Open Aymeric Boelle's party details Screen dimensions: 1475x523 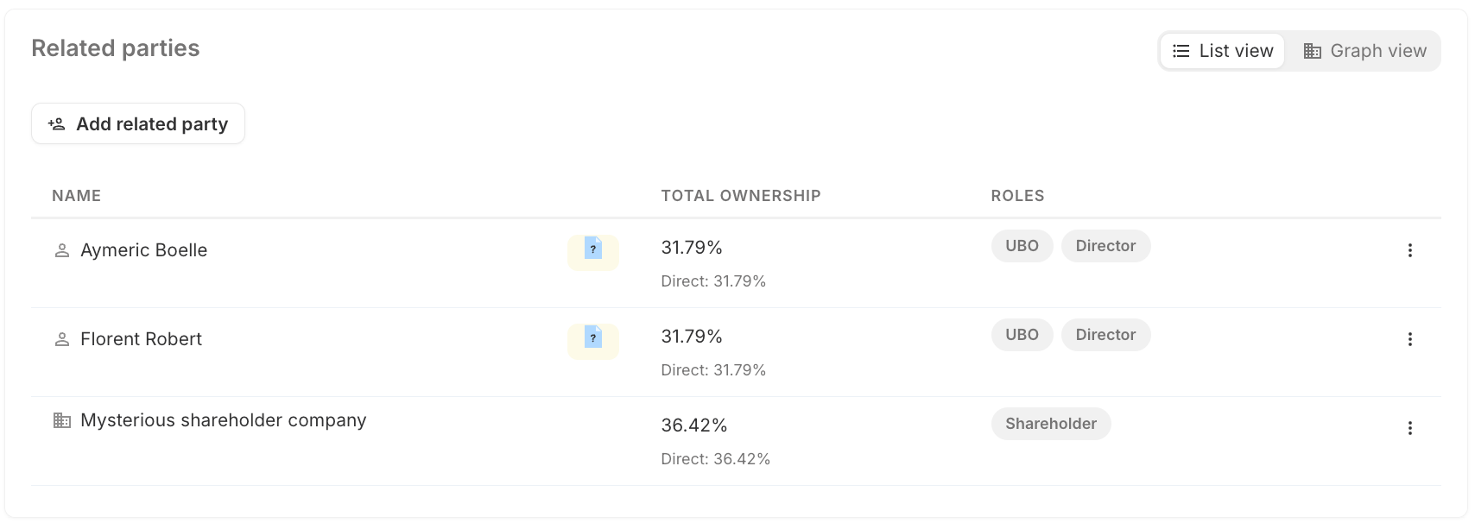[x=144, y=250]
